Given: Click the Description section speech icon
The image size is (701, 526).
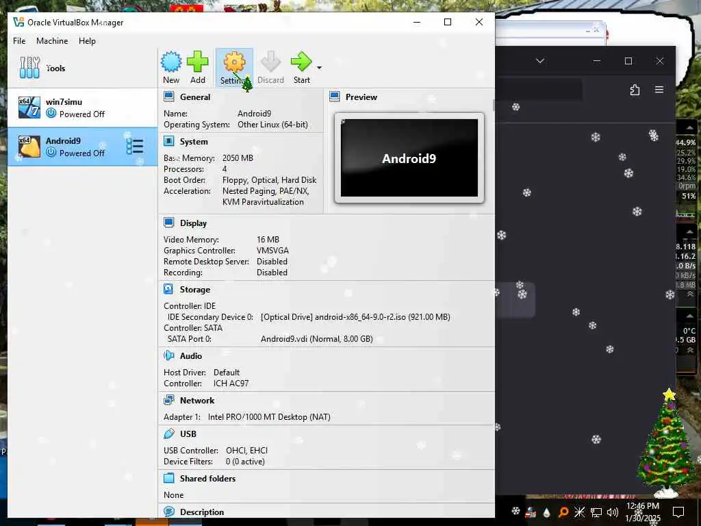Looking at the screenshot, I should click(169, 511).
